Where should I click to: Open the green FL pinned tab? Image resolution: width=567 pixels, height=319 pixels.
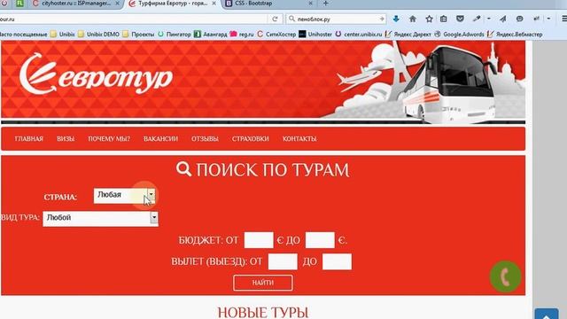[19, 4]
